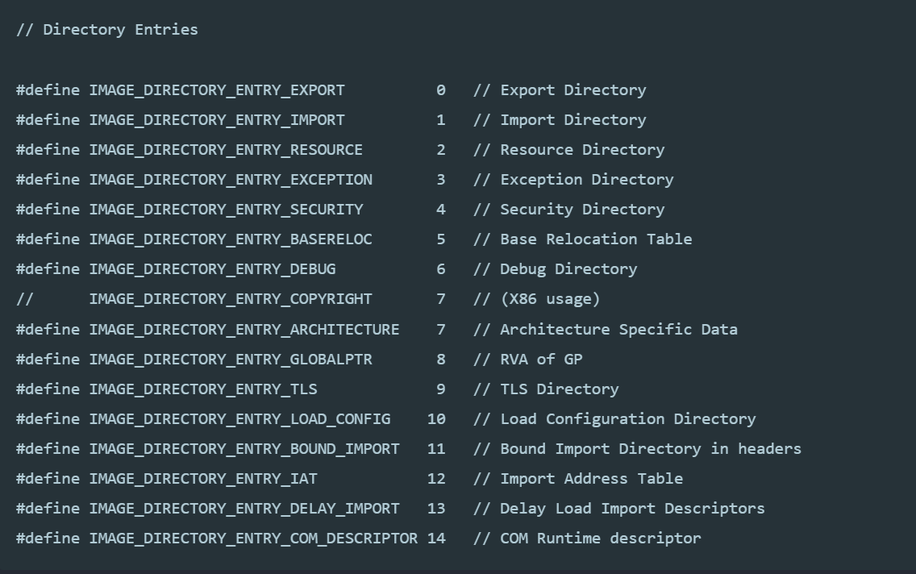The image size is (916, 574).
Task: Click the '// Base Relocation Table' comment
Action: [x=582, y=239]
